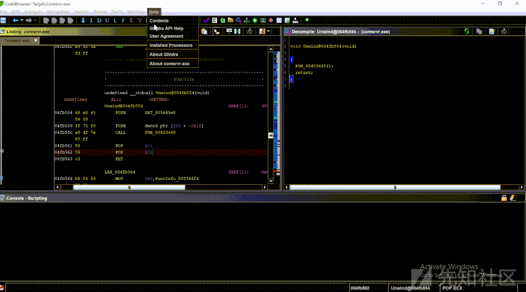This screenshot has width=526, height=292.
Task: Click the Decompile copy icon
Action: click(x=479, y=32)
